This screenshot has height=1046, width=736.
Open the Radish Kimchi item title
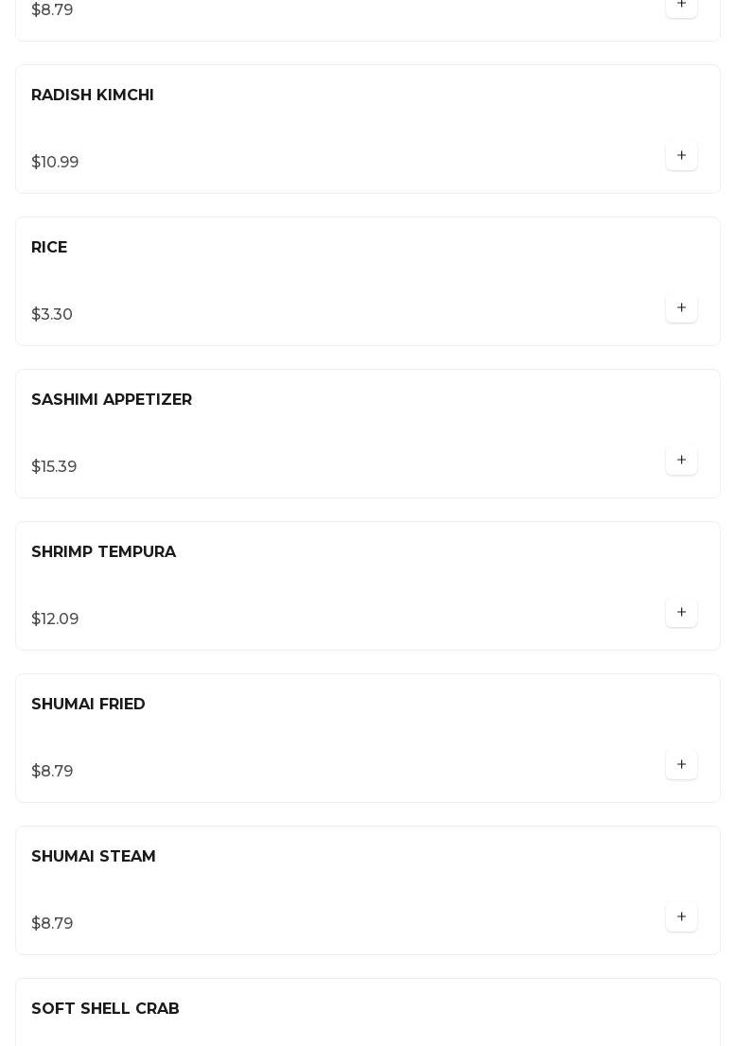(93, 96)
